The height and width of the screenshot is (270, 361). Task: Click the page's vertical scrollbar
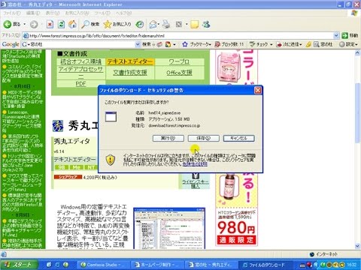[357, 149]
